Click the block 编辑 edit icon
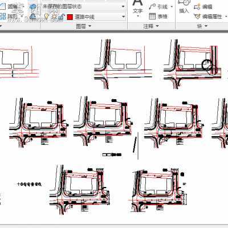This screenshot has width=228, height=228. (x=197, y=7)
